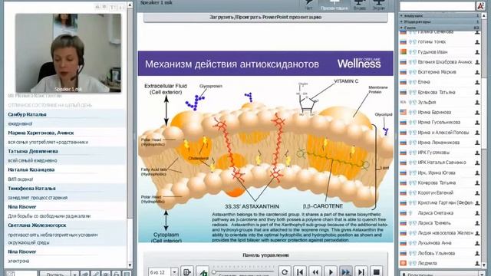Click the person icon for Ирина Баринова
The height and width of the screenshot is (276, 491).
[x=477, y=113]
